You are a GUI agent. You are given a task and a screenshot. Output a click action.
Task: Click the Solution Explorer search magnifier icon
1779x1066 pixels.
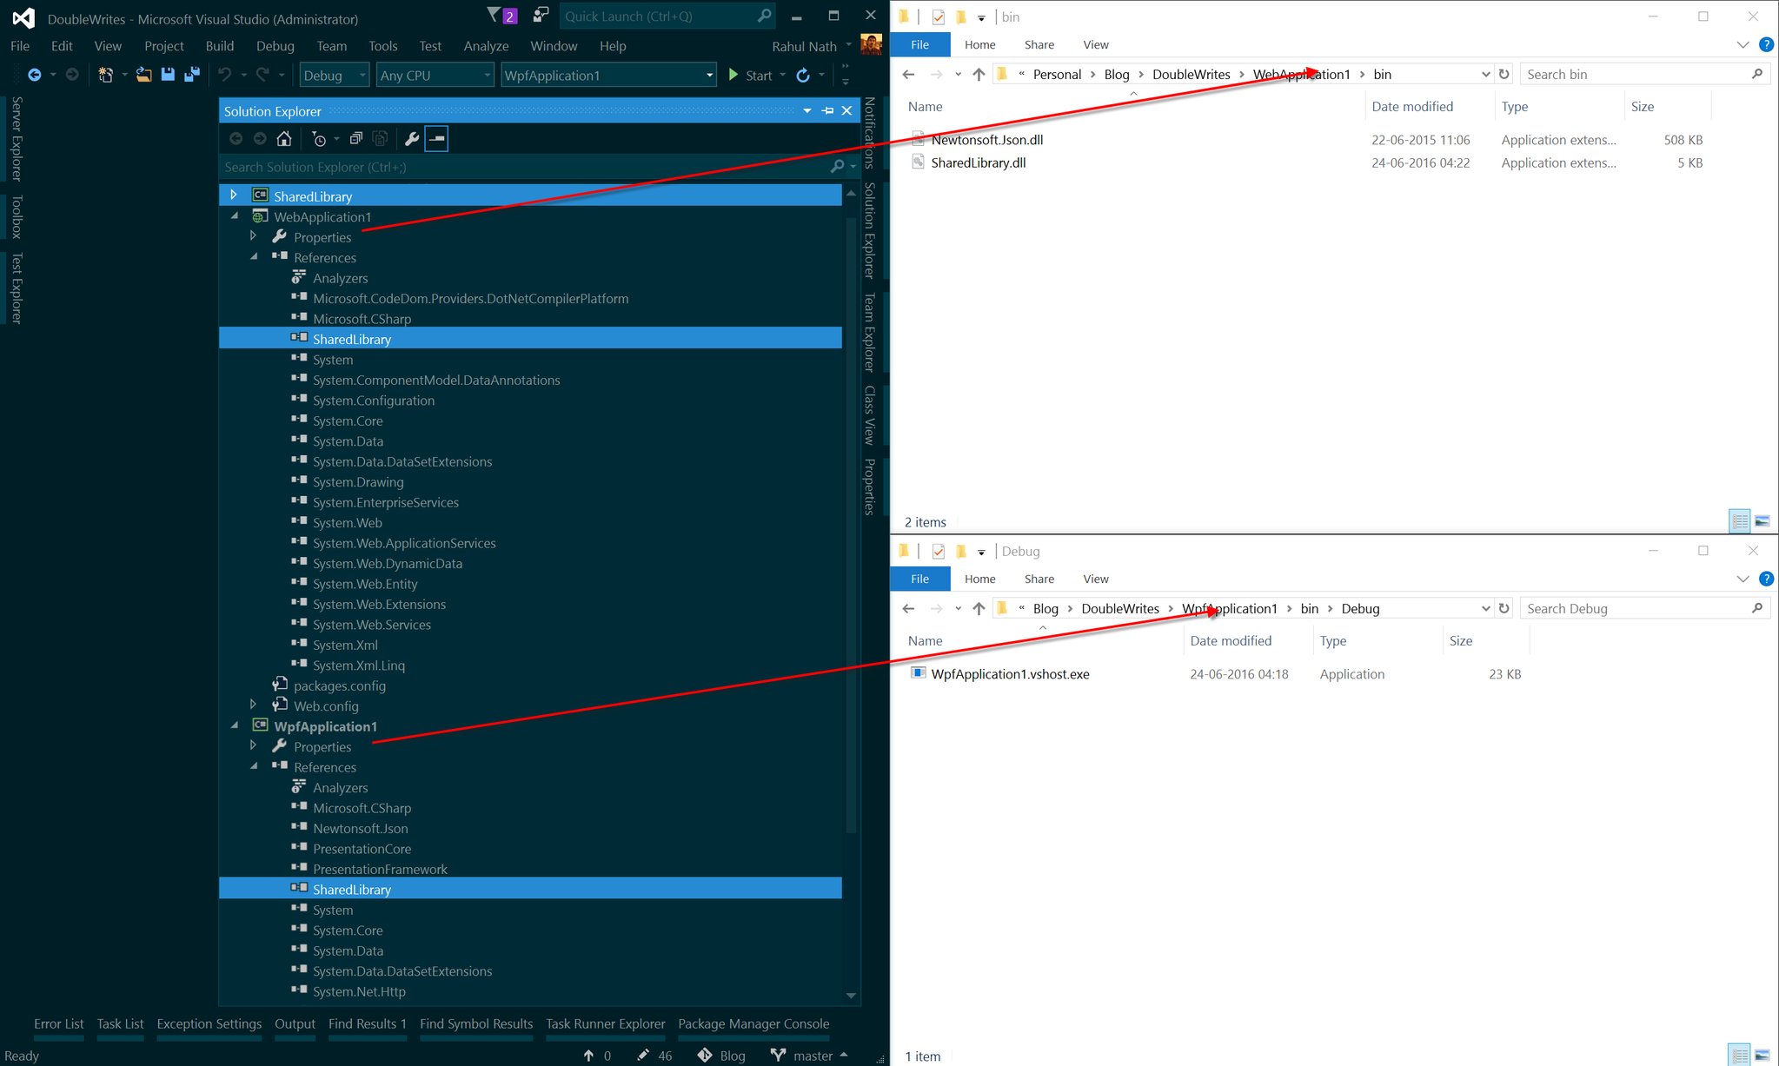point(837,166)
